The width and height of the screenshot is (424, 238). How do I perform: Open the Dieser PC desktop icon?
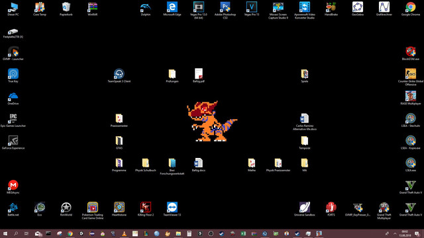[13, 9]
